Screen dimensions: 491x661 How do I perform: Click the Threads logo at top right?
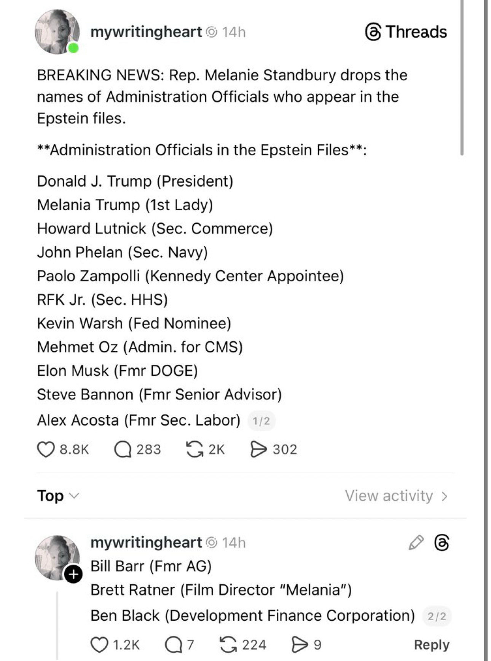pos(406,32)
